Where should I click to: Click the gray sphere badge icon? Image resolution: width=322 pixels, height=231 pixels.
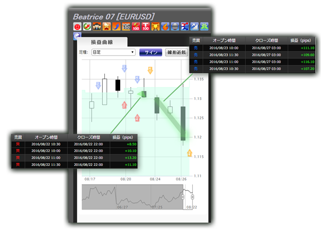click(x=175, y=27)
